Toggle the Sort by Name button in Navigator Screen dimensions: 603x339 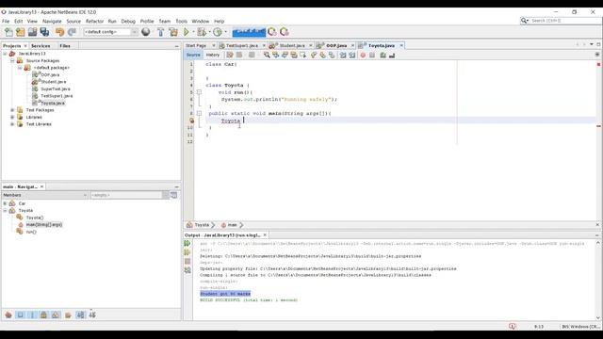tap(80, 315)
